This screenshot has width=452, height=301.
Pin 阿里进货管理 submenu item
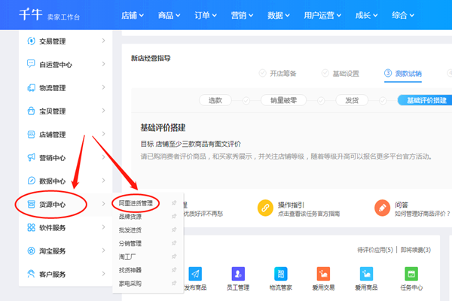point(174,202)
